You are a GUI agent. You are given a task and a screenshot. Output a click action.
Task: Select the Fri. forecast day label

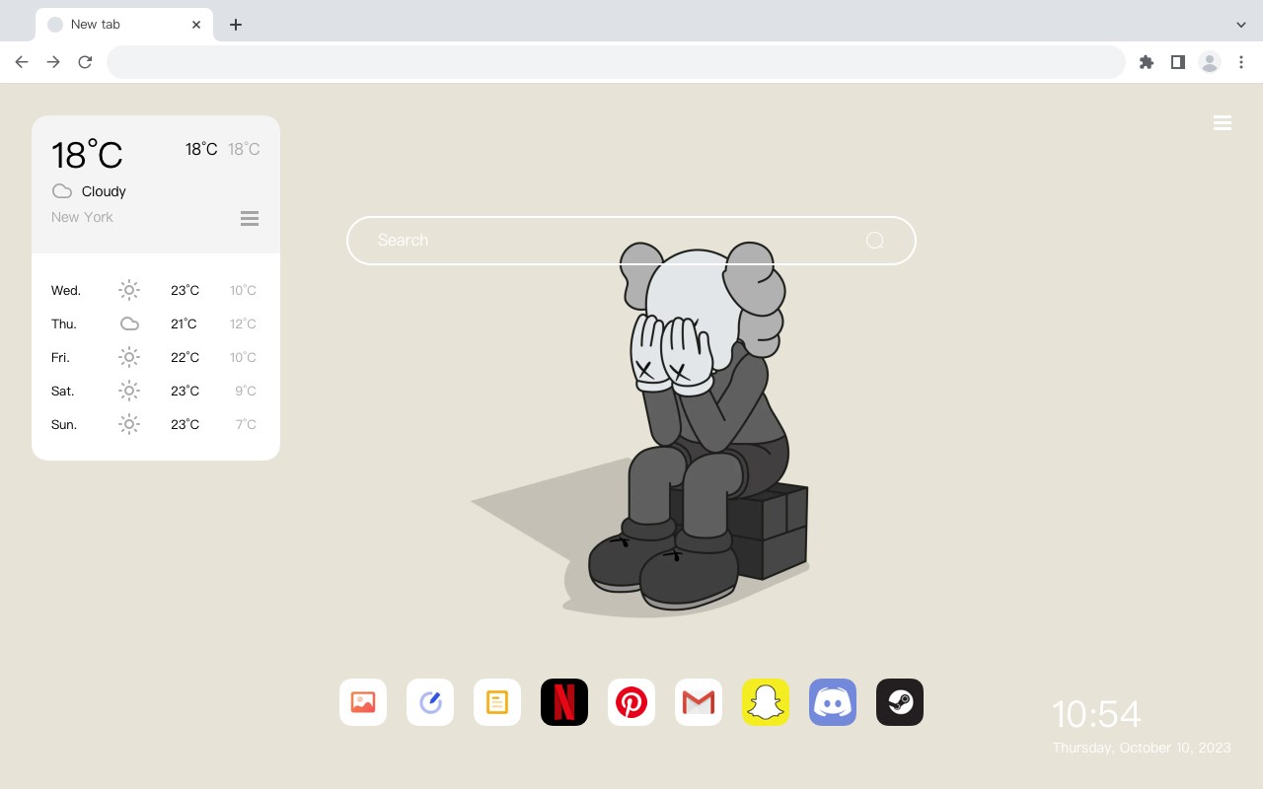point(60,357)
